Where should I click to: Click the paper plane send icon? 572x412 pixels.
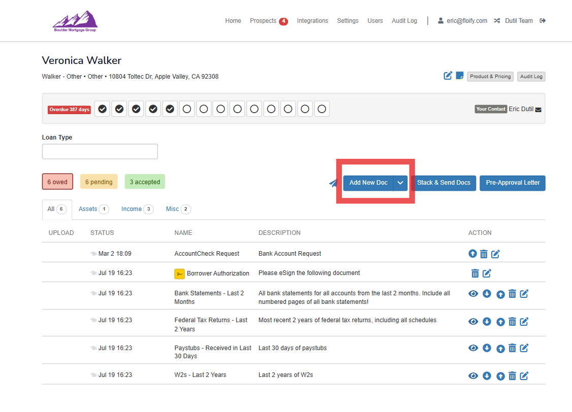(333, 183)
